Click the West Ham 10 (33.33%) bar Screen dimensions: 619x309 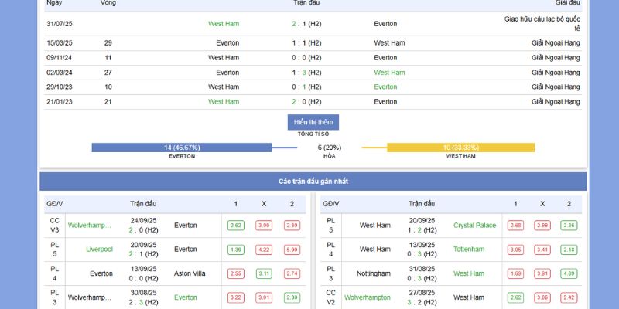[x=460, y=148]
